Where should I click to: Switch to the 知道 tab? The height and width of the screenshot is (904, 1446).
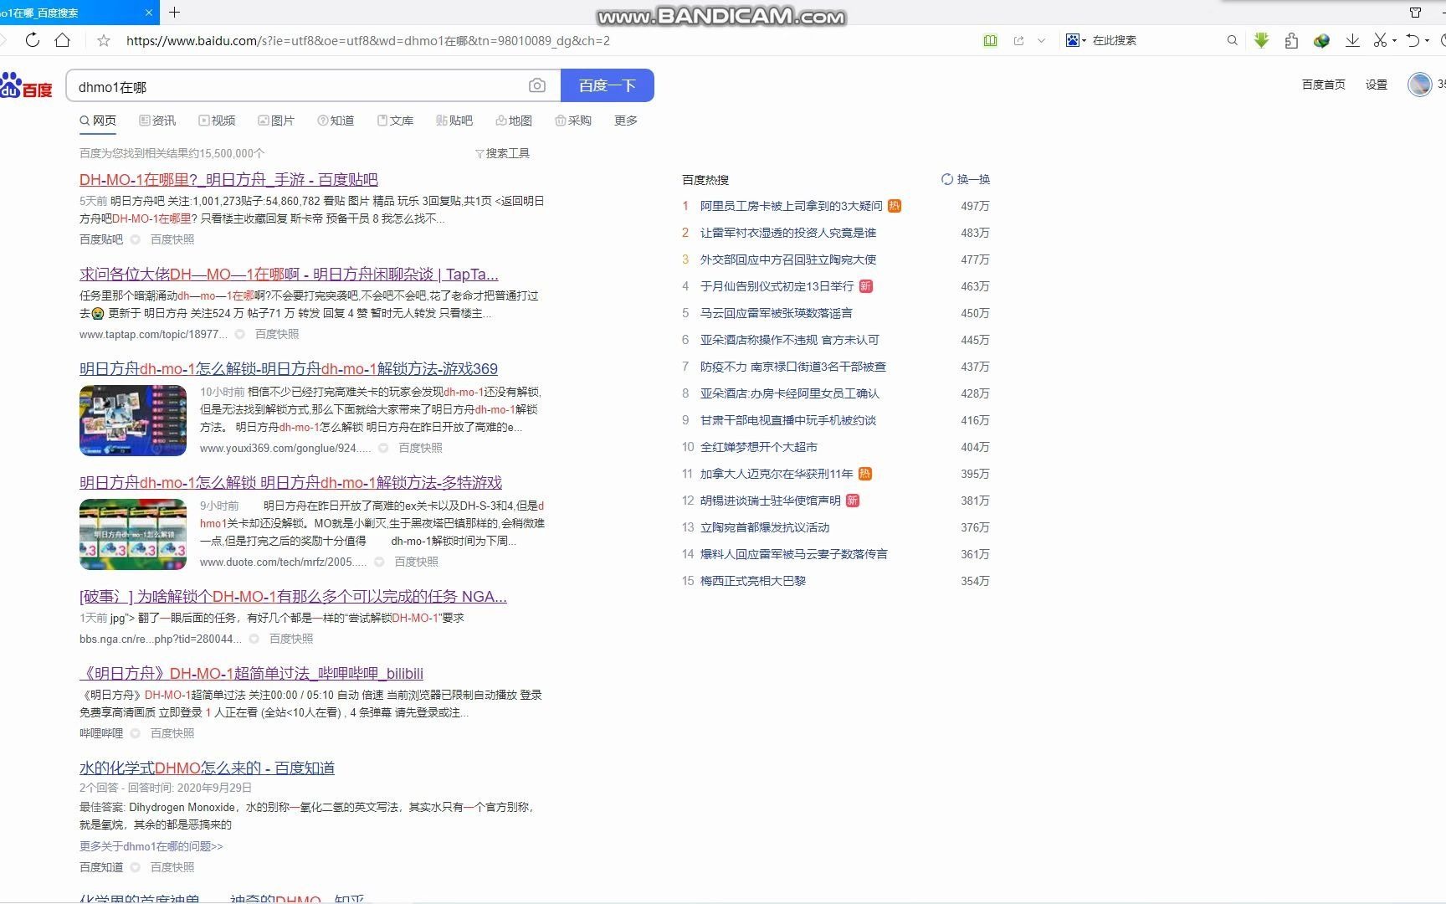click(336, 121)
